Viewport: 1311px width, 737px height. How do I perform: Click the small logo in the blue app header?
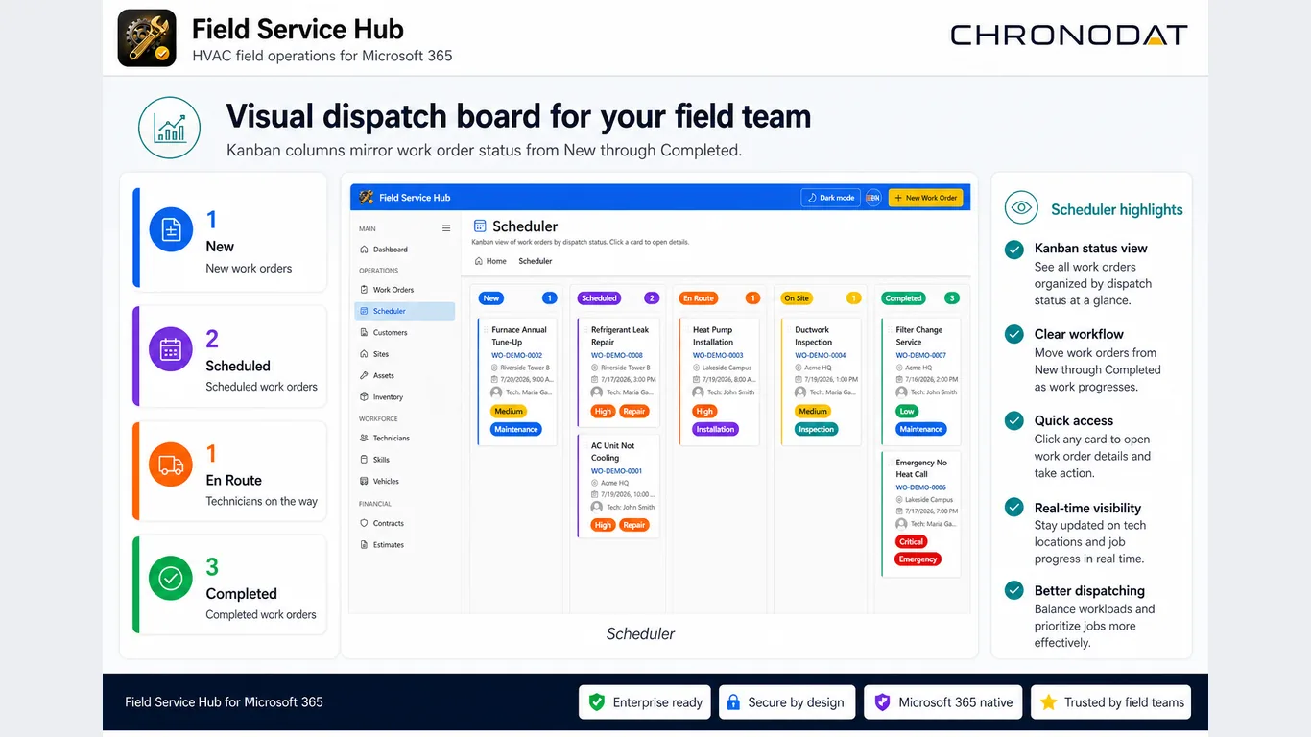point(366,197)
